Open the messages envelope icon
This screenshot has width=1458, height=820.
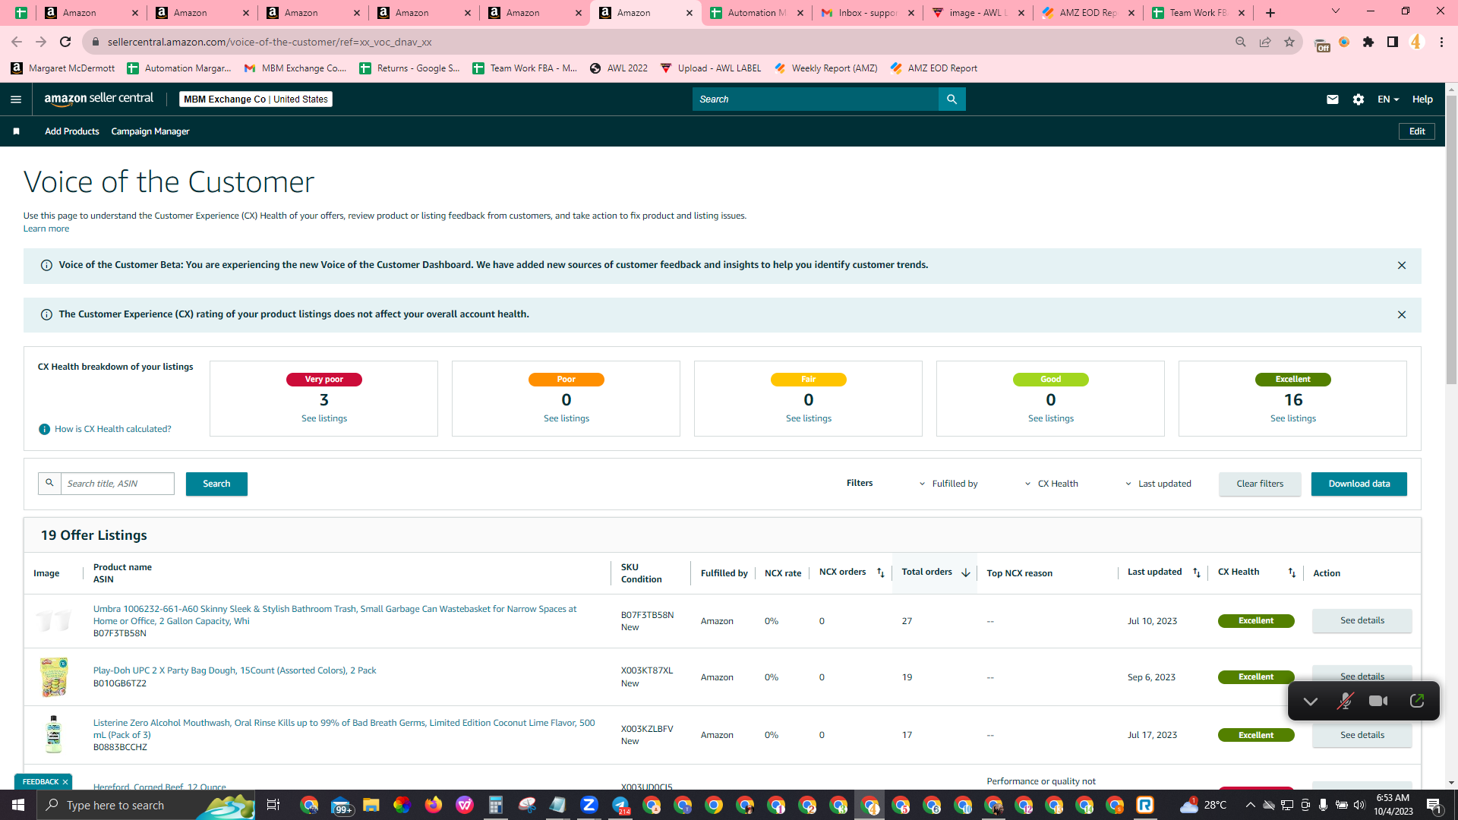1333,99
